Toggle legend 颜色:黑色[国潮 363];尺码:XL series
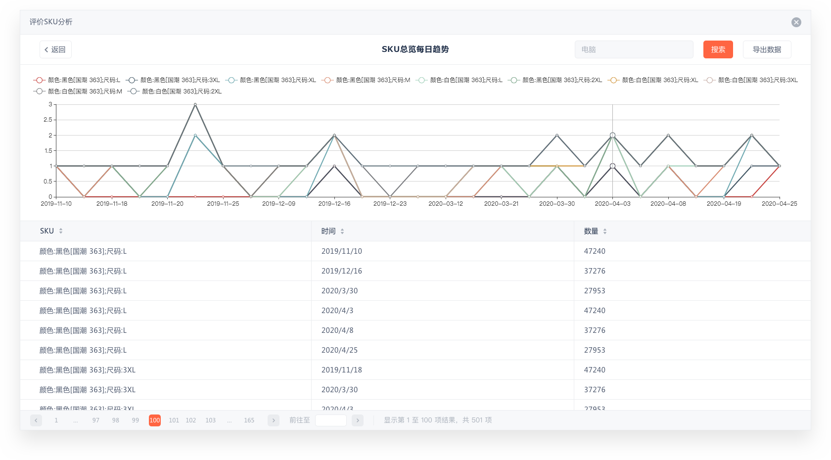The height and width of the screenshot is (460, 831). pos(271,80)
